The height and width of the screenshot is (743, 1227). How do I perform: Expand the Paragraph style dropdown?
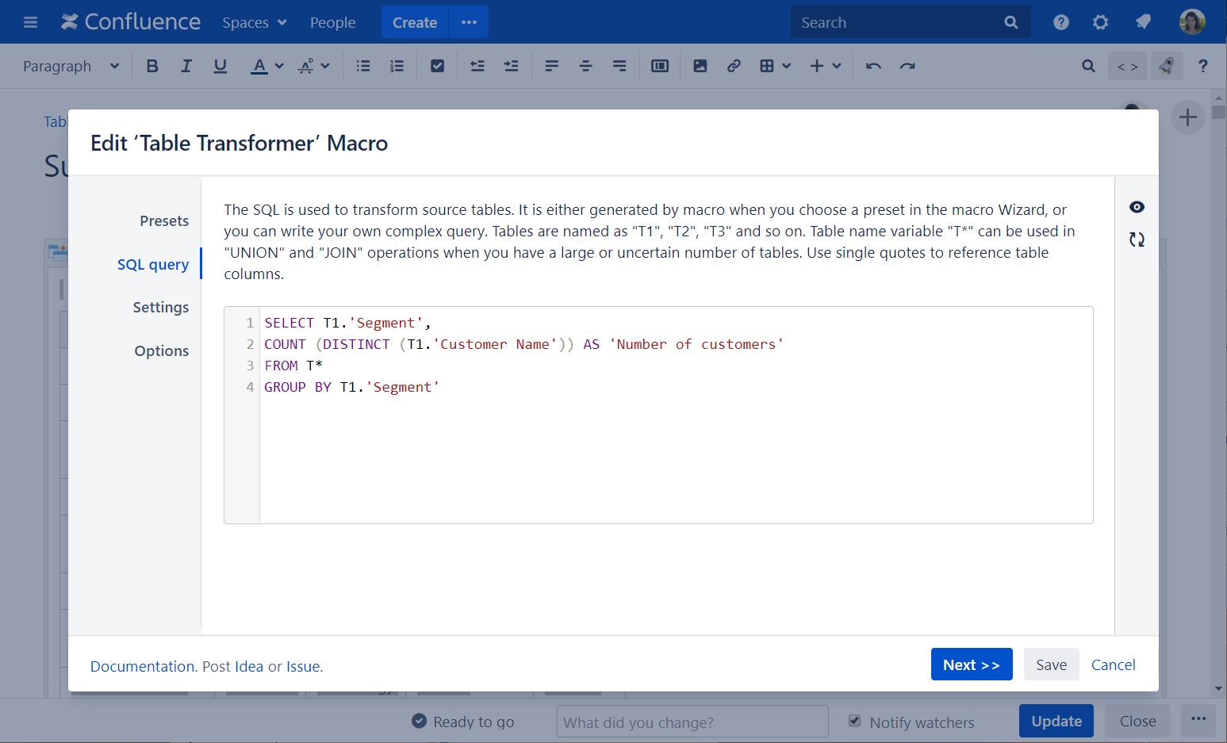point(71,66)
